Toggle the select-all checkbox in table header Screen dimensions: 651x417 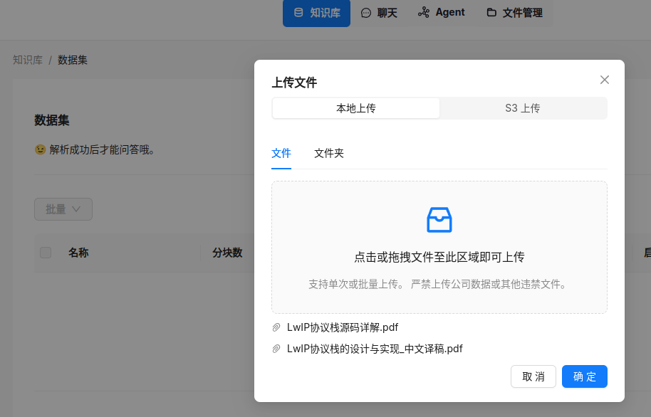click(46, 253)
